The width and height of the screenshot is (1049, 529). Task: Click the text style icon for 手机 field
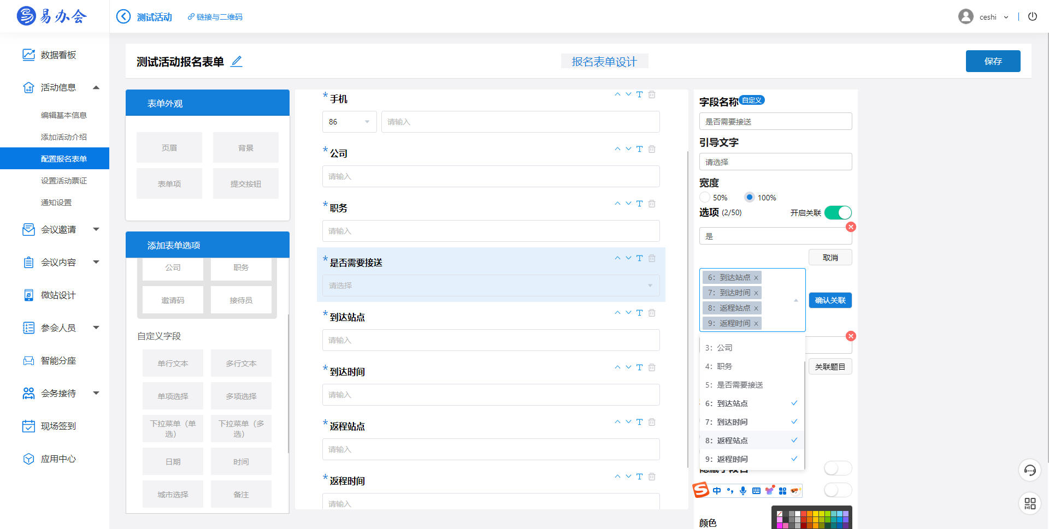[639, 94]
